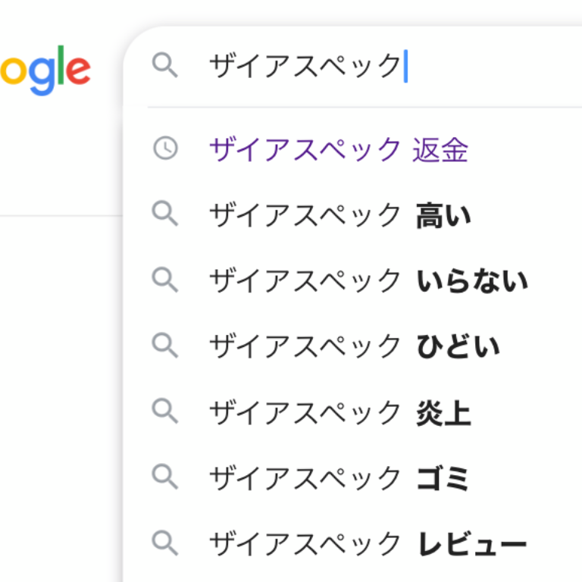Select the ザイアスペック 高い suggestion
This screenshot has width=582, height=582.
coord(352,215)
